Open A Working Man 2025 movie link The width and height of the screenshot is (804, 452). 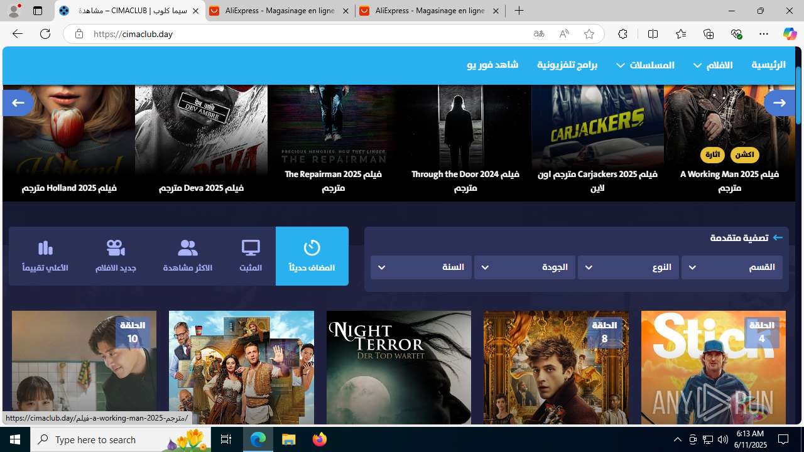(x=729, y=181)
